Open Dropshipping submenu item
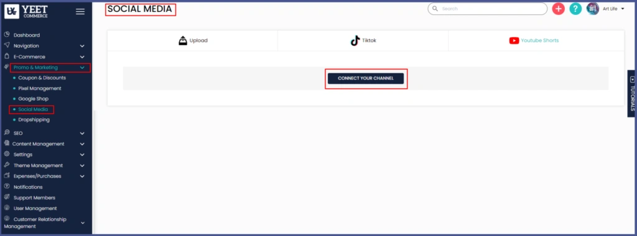 pos(34,120)
